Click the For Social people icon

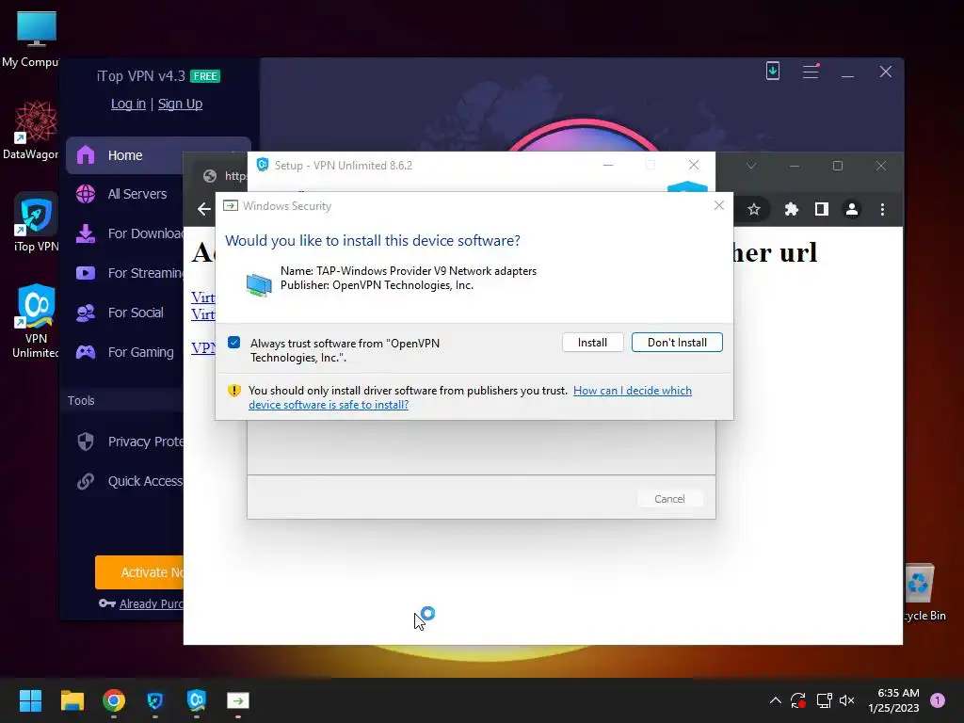click(x=86, y=313)
